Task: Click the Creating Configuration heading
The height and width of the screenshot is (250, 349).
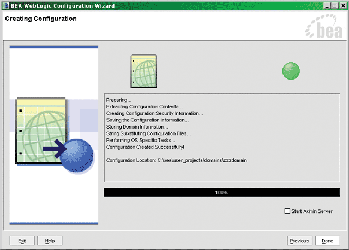Action: pos(41,19)
